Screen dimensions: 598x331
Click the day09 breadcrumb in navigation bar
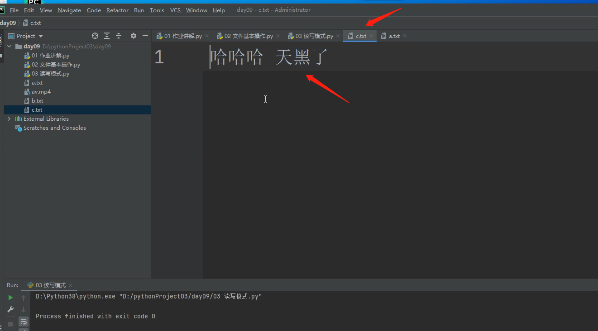[8, 23]
